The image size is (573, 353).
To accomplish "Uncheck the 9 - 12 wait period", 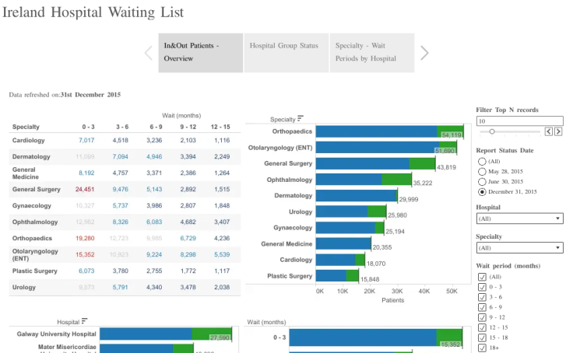I will click(x=482, y=317).
